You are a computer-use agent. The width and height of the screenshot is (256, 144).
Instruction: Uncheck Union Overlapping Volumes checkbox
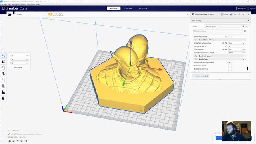click(230, 62)
